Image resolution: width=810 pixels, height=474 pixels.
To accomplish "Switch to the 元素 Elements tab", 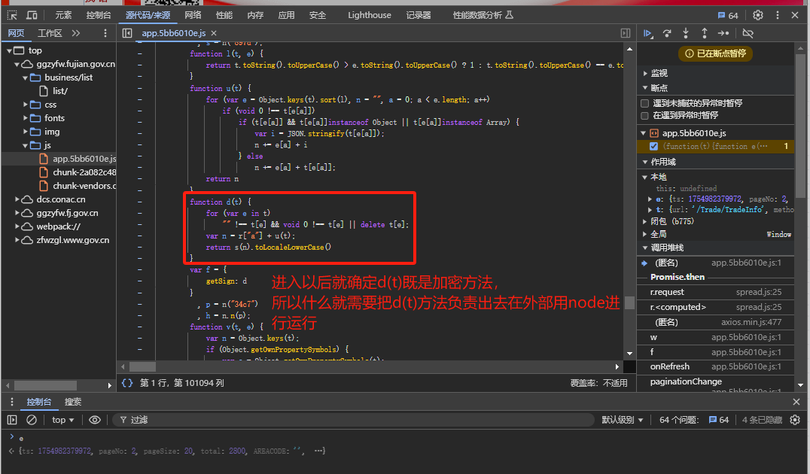I will pos(63,15).
